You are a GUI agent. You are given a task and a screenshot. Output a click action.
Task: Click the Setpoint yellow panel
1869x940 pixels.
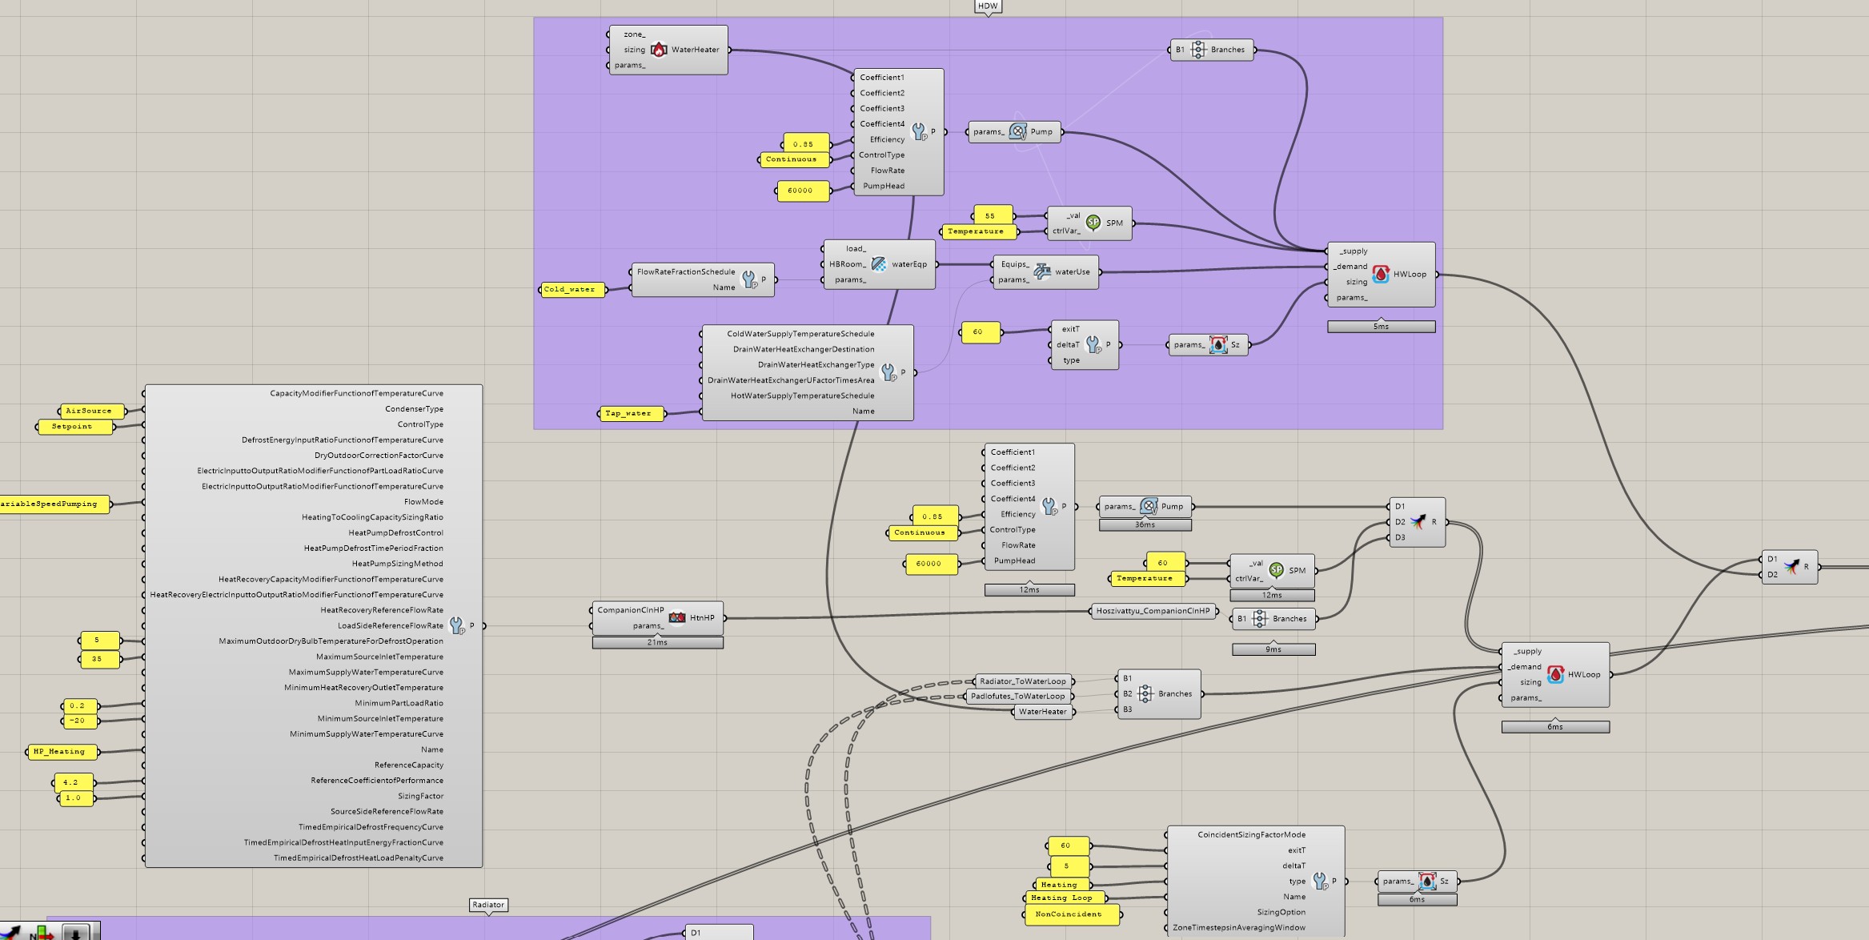coord(75,427)
